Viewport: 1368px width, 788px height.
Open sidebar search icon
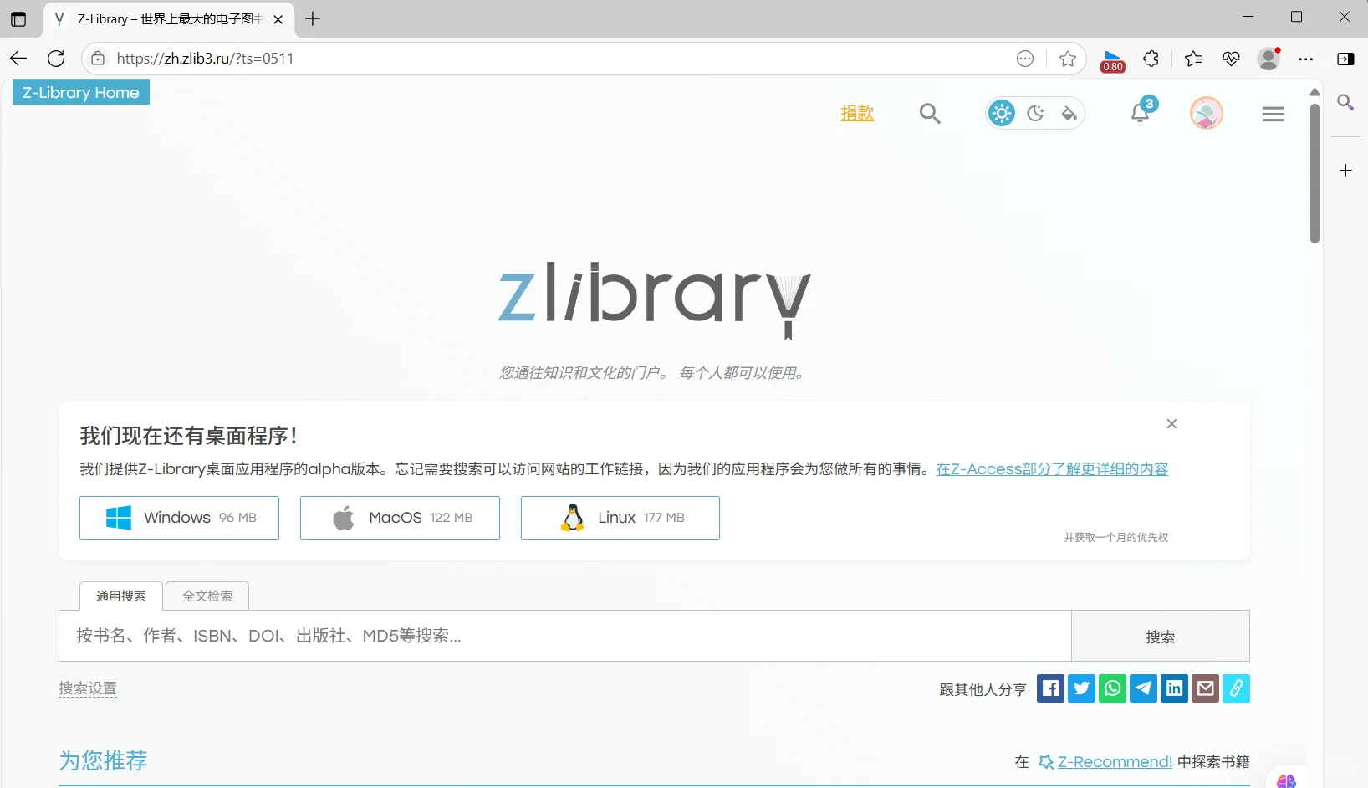point(1345,102)
